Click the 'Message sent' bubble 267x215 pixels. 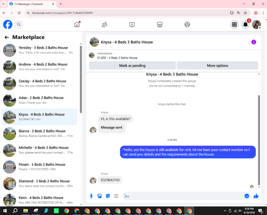pos(112,128)
